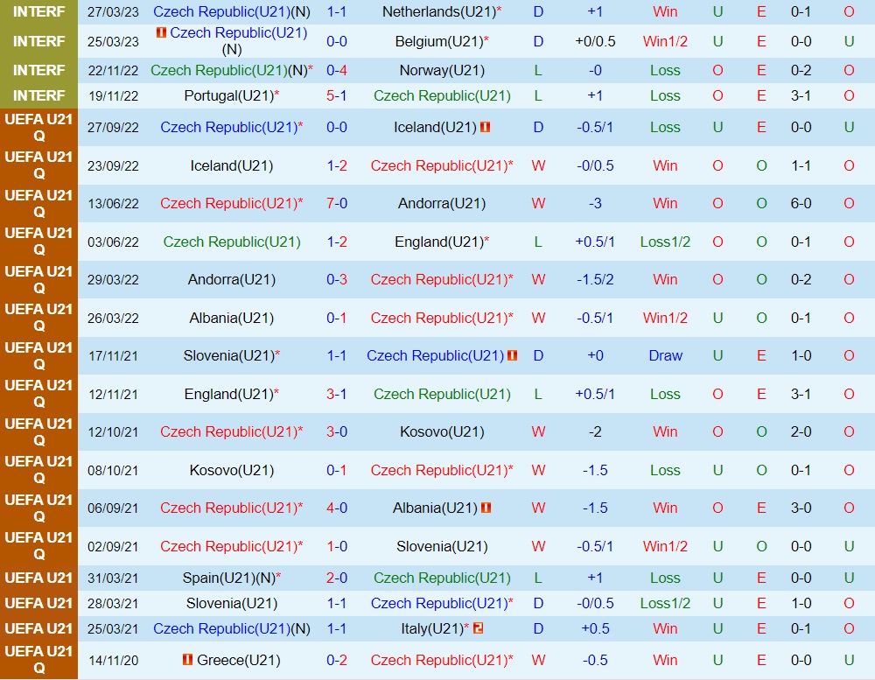Open Czech Republic(U21) home link on 12/10/21

tap(231, 431)
